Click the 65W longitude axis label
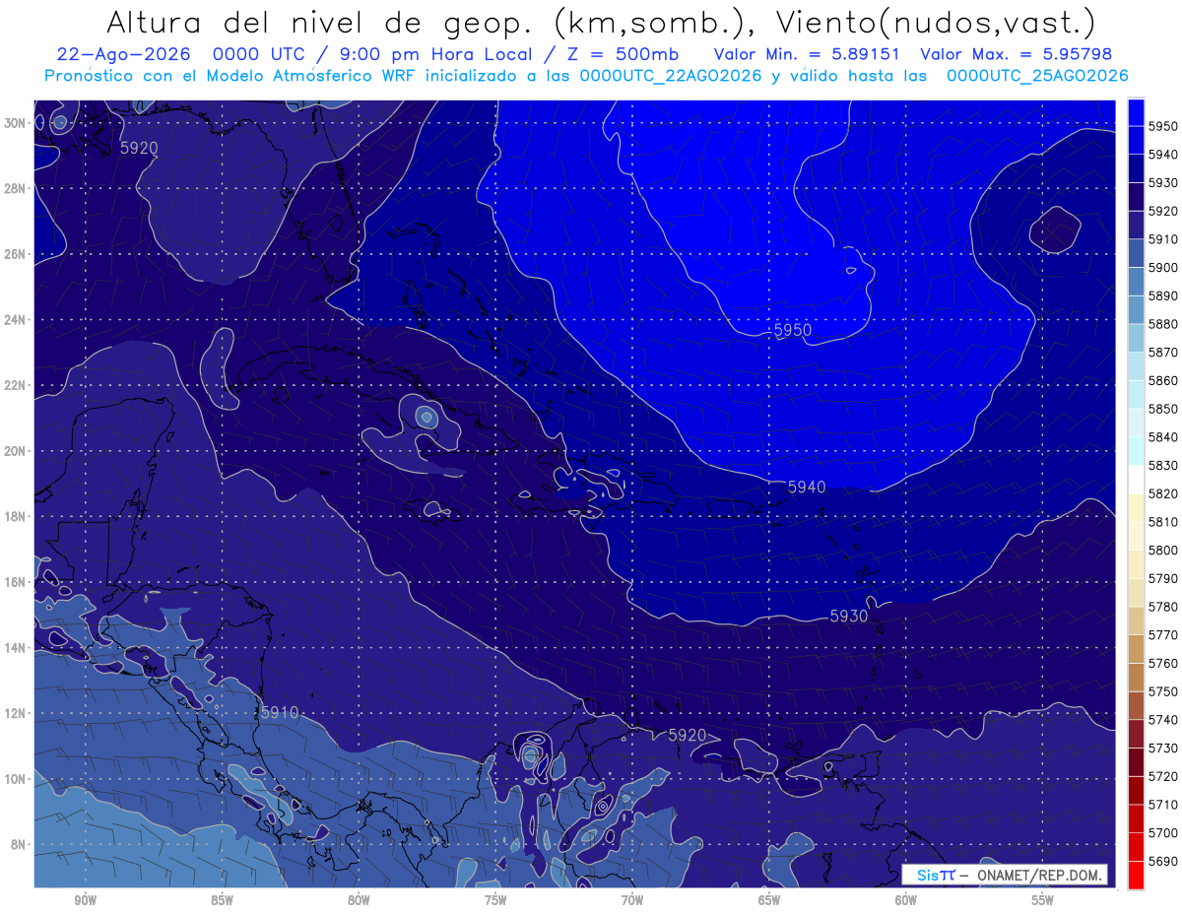 pos(769,901)
